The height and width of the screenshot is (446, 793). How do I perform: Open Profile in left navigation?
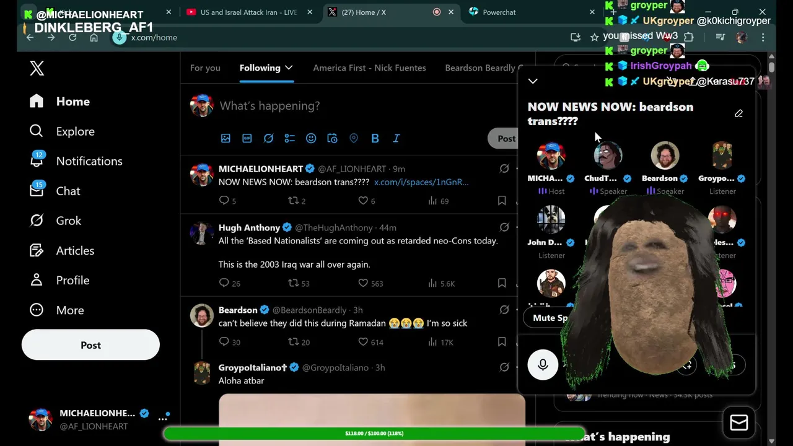(59, 280)
